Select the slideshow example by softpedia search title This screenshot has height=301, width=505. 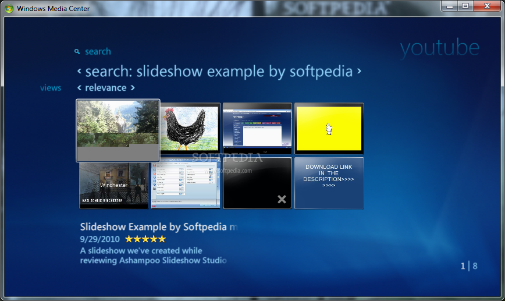click(219, 71)
